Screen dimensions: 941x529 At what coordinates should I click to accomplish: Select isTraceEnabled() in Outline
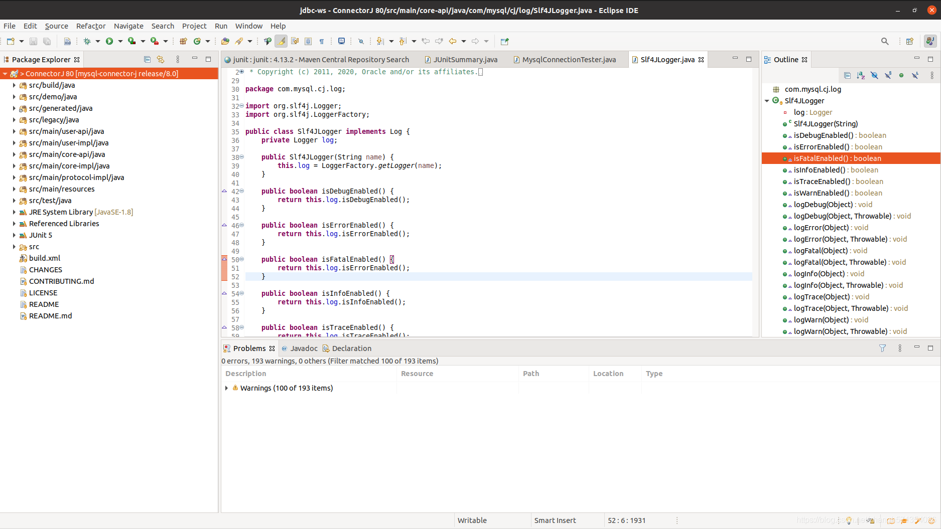(x=833, y=182)
